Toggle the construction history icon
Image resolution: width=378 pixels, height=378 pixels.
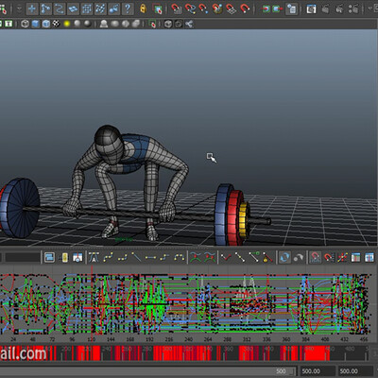[292, 9]
